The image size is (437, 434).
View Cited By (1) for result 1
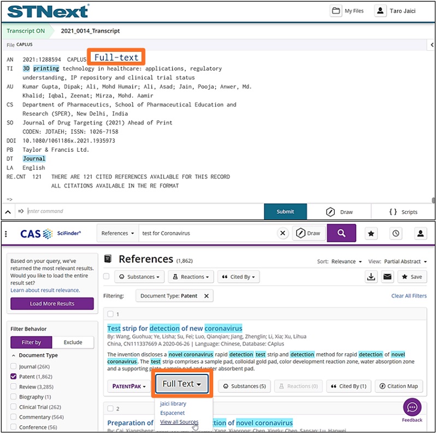point(349,386)
